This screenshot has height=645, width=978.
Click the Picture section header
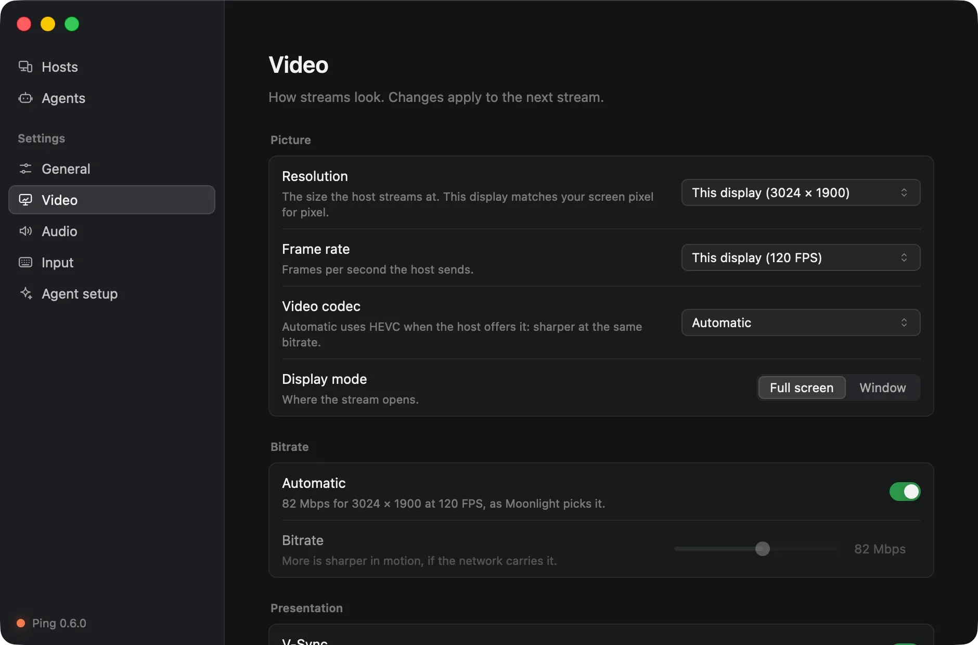pos(291,140)
